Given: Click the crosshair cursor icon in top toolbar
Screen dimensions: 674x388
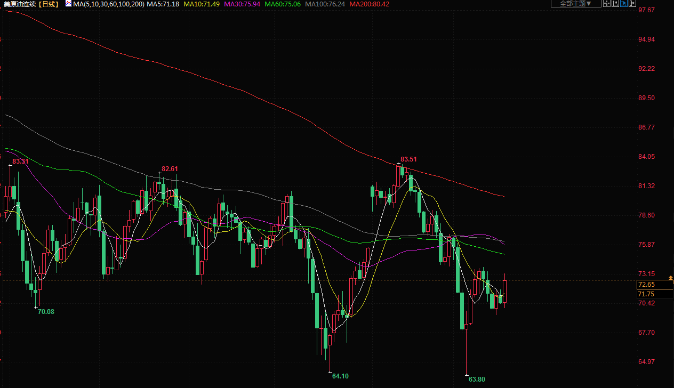Looking at the screenshot, I should (607, 3).
